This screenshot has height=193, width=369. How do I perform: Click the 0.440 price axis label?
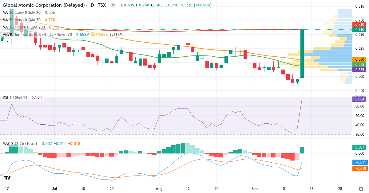[360, 91]
